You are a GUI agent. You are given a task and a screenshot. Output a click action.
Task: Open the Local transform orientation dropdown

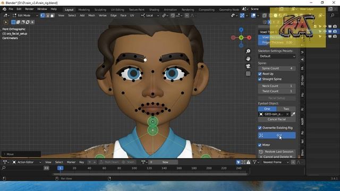coord(150,15)
